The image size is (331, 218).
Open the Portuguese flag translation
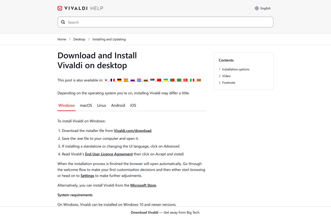coord(172,80)
